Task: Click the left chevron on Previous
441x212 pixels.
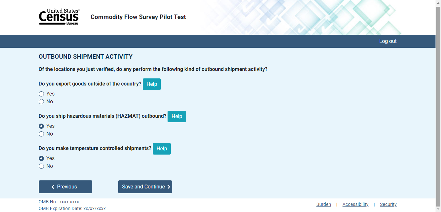Action: click(x=53, y=187)
